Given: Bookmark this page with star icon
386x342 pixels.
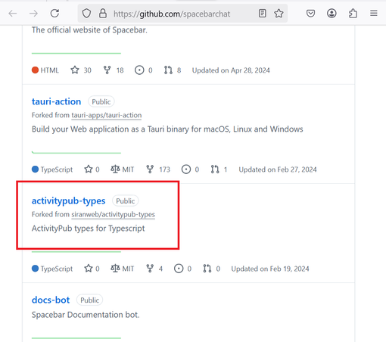Looking at the screenshot, I should 279,14.
